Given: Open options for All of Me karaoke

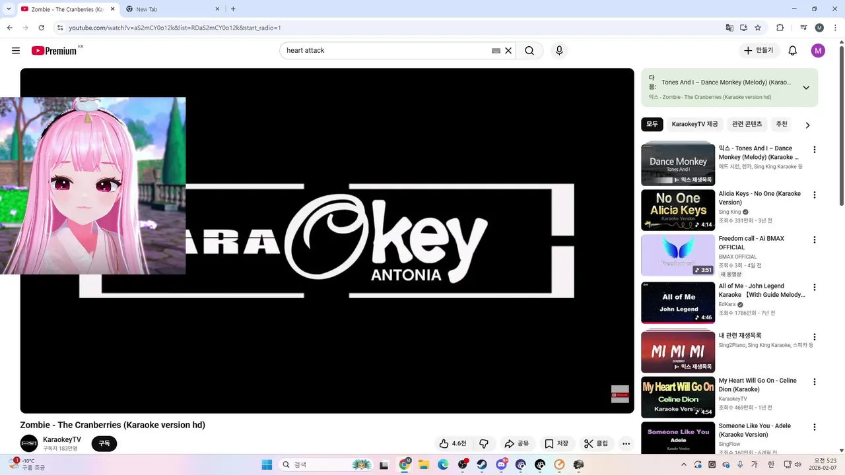Looking at the screenshot, I should [814, 287].
